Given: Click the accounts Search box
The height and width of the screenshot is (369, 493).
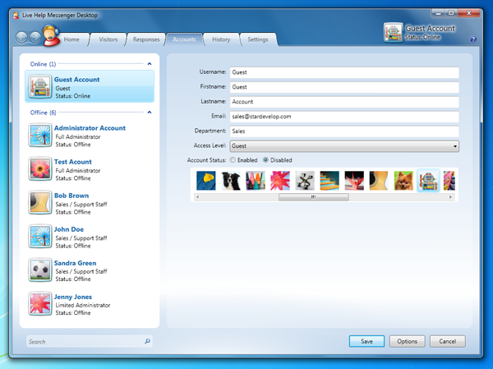Looking at the screenshot, I should click(x=90, y=341).
